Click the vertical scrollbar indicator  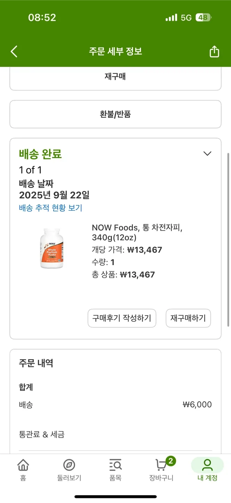[x=228, y=239]
